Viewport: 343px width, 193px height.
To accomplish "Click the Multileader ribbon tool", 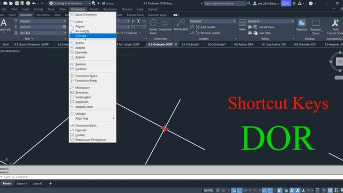I will pos(181,25).
